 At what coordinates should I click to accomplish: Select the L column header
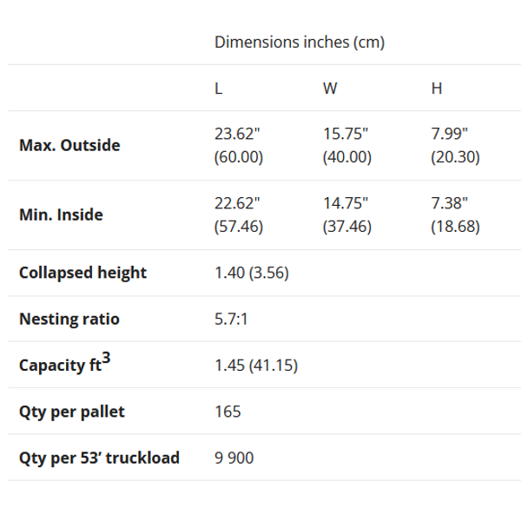pyautogui.click(x=218, y=89)
